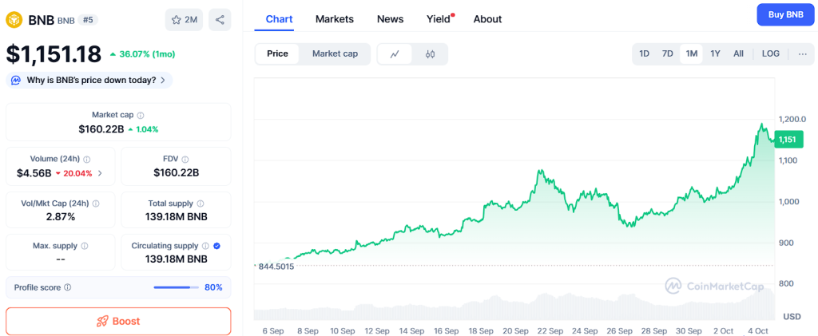Switch chart to Market cap view
Image resolution: width=818 pixels, height=336 pixels.
tap(335, 53)
